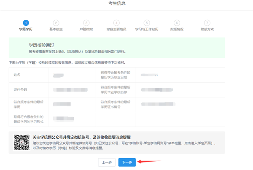Image resolution: width=253 pixels, height=170 pixels.
Task: Select step 2 circle 基本信息
Action: [x=56, y=23]
